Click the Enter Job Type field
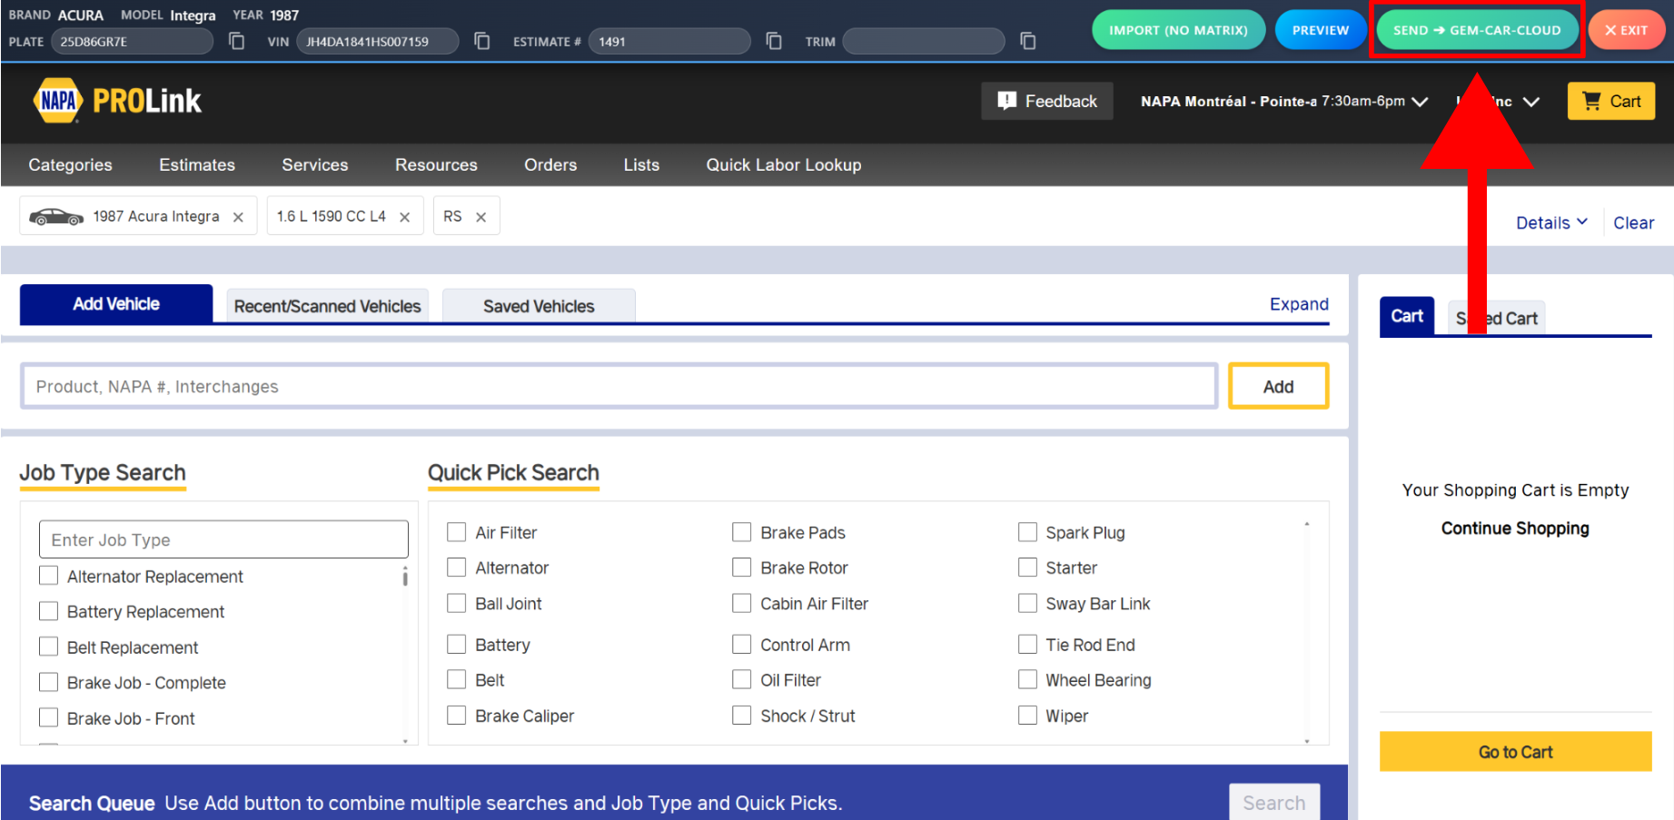 (223, 539)
